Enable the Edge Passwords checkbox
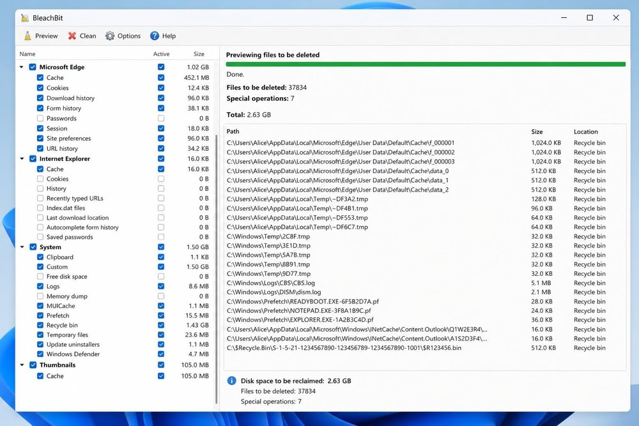The width and height of the screenshot is (639, 426). coord(40,119)
